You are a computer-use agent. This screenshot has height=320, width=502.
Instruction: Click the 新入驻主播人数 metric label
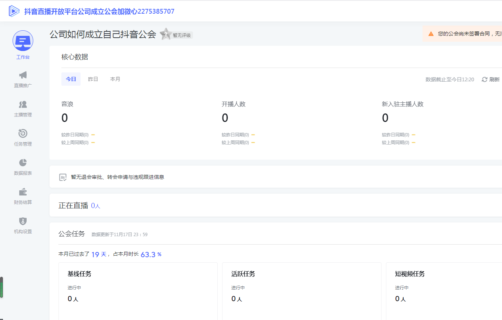(403, 104)
